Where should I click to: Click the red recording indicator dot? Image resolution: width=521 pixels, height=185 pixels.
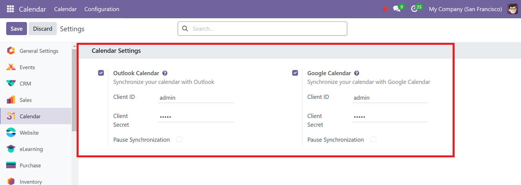point(385,9)
